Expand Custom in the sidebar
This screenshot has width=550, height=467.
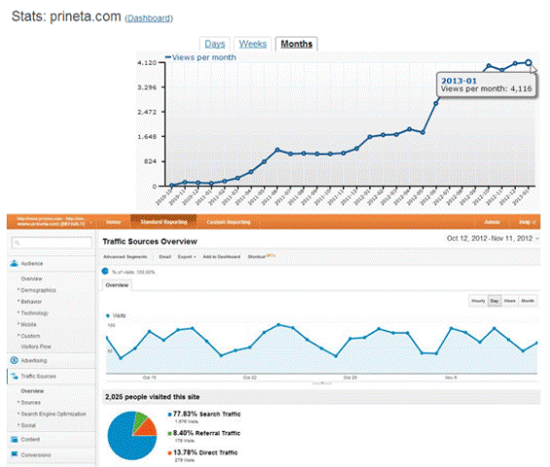[30, 336]
